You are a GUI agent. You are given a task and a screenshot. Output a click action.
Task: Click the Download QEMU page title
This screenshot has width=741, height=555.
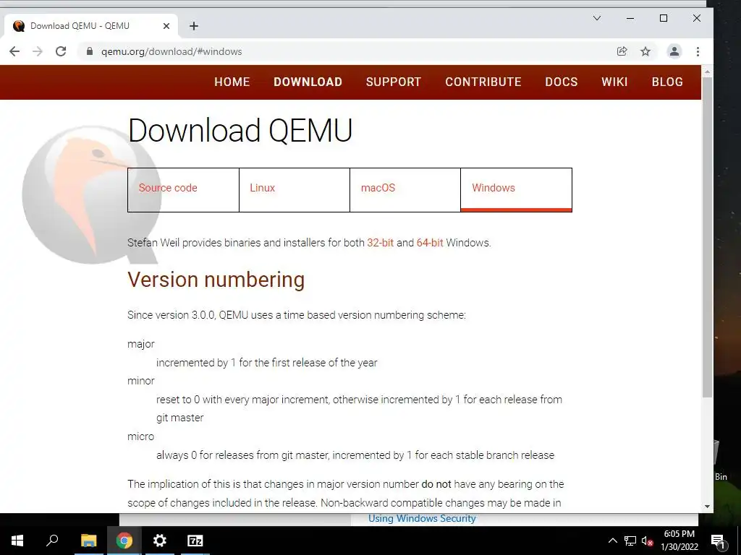click(240, 130)
